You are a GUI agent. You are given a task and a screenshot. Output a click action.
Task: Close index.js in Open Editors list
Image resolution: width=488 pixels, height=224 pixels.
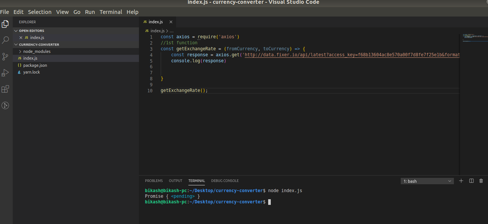[x=21, y=38]
